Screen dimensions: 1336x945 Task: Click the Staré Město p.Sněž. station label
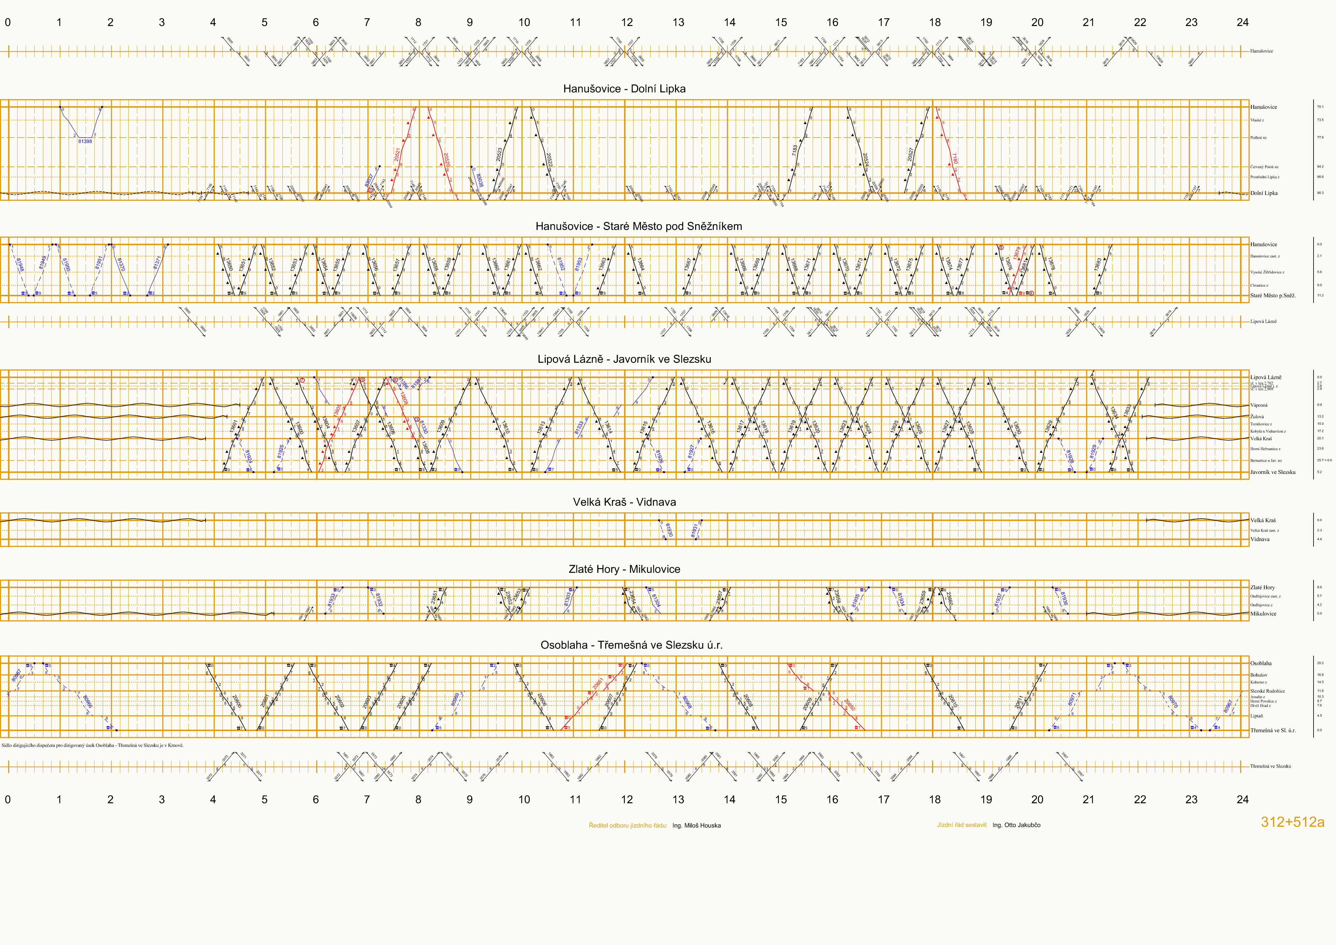1272,295
